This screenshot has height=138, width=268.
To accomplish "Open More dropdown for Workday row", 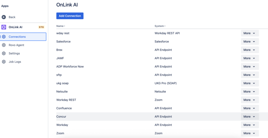I will 250,125.
